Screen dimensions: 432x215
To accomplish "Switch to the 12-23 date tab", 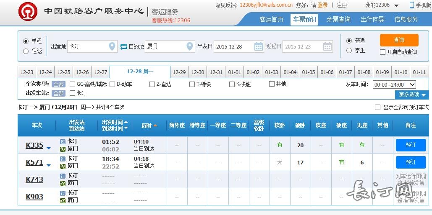I will click(x=27, y=72).
